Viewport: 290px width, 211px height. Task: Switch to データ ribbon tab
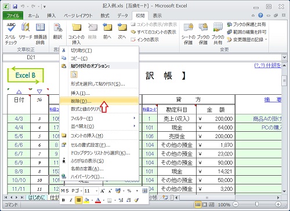pos(122,16)
